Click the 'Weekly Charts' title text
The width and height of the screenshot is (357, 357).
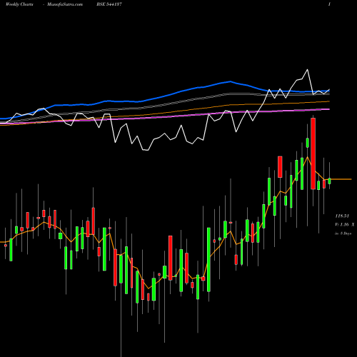coord(19,4)
